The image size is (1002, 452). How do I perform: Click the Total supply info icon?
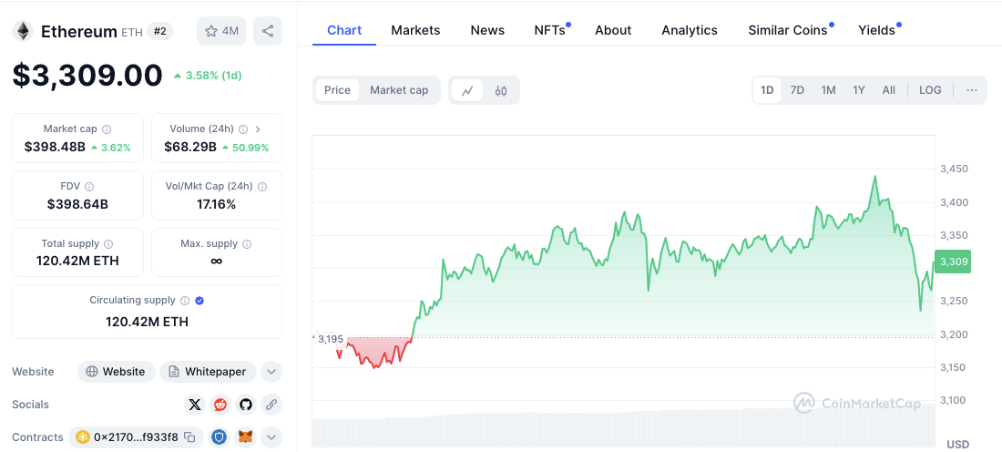click(x=108, y=244)
